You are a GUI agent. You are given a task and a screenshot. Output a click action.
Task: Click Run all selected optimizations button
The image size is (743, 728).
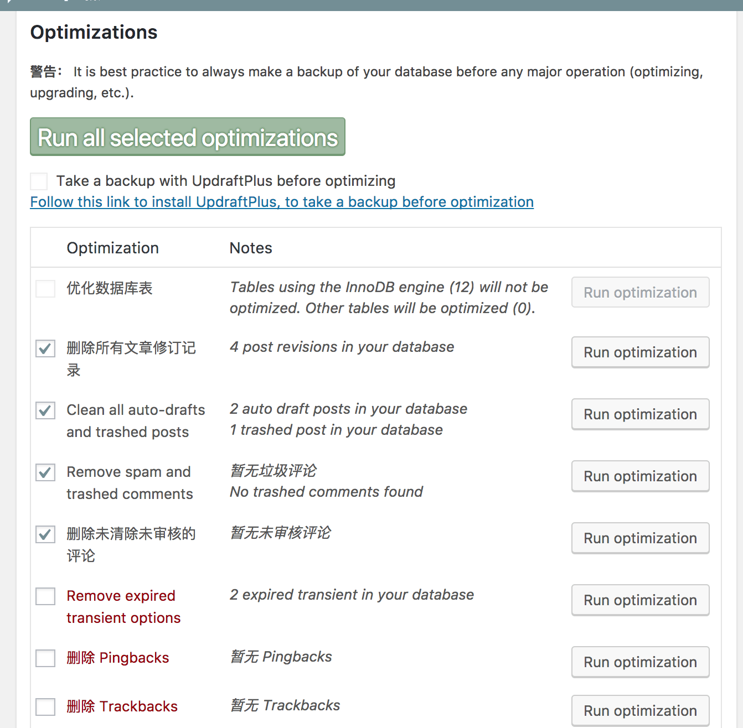(187, 137)
